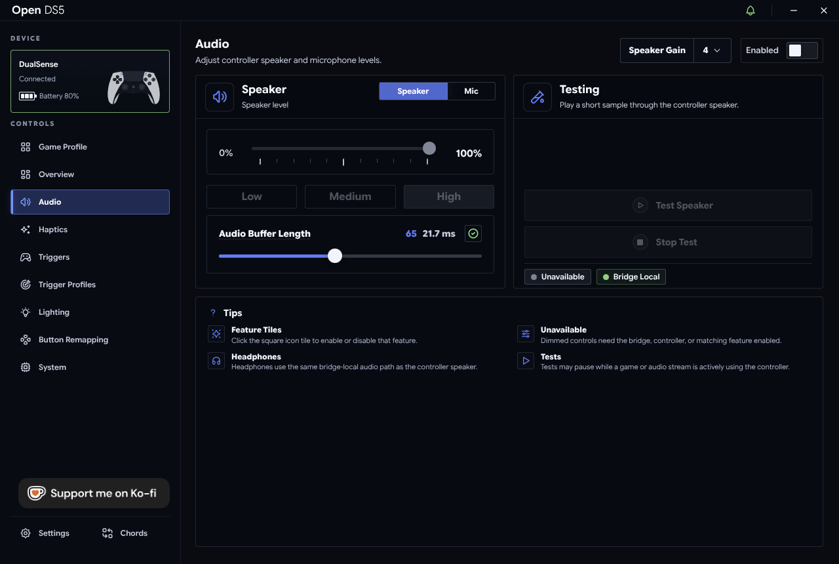The height and width of the screenshot is (564, 839).
Task: Select the DualSense device card
Action: [x=90, y=81]
